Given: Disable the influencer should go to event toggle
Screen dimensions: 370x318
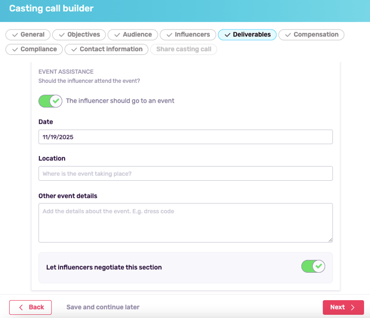Looking at the screenshot, I should 50,101.
